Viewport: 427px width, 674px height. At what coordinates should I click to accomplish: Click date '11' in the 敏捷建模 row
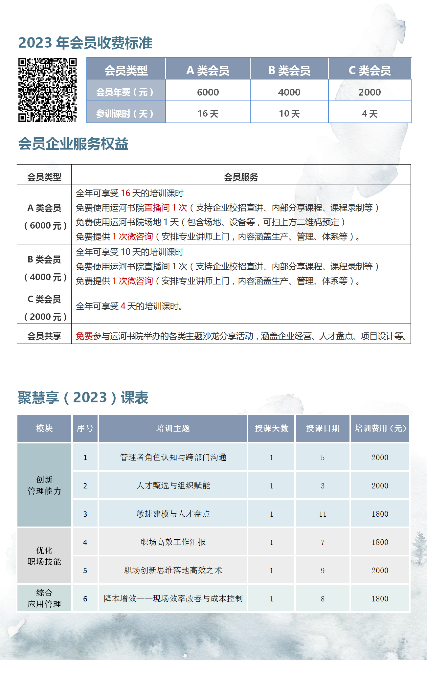(x=323, y=514)
